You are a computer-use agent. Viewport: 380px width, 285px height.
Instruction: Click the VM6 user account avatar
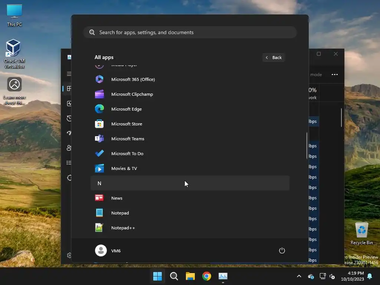[101, 250]
